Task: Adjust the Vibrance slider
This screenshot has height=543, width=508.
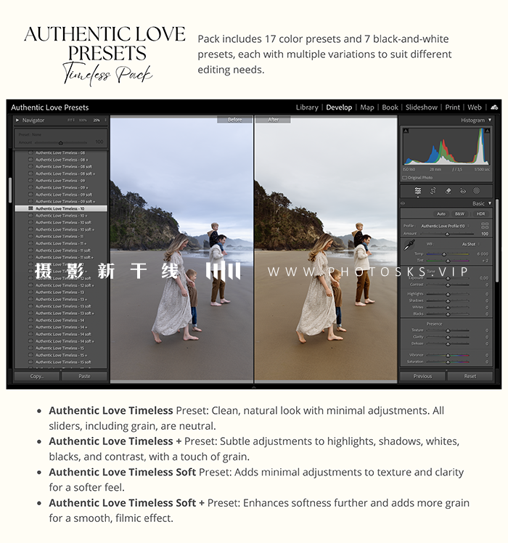Action: [448, 355]
